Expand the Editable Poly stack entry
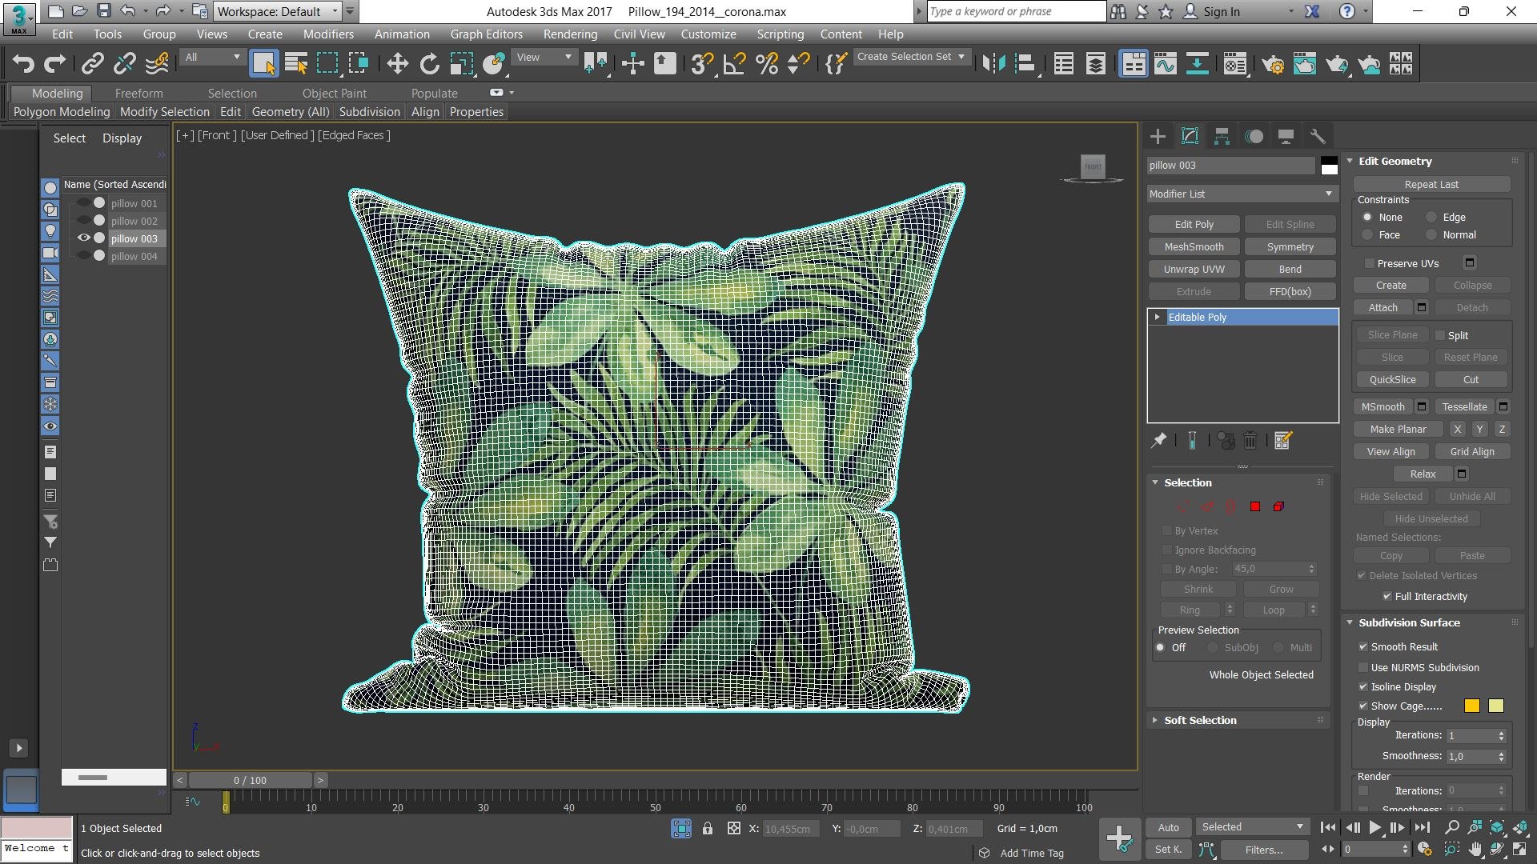This screenshot has height=864, width=1537. pos(1157,317)
